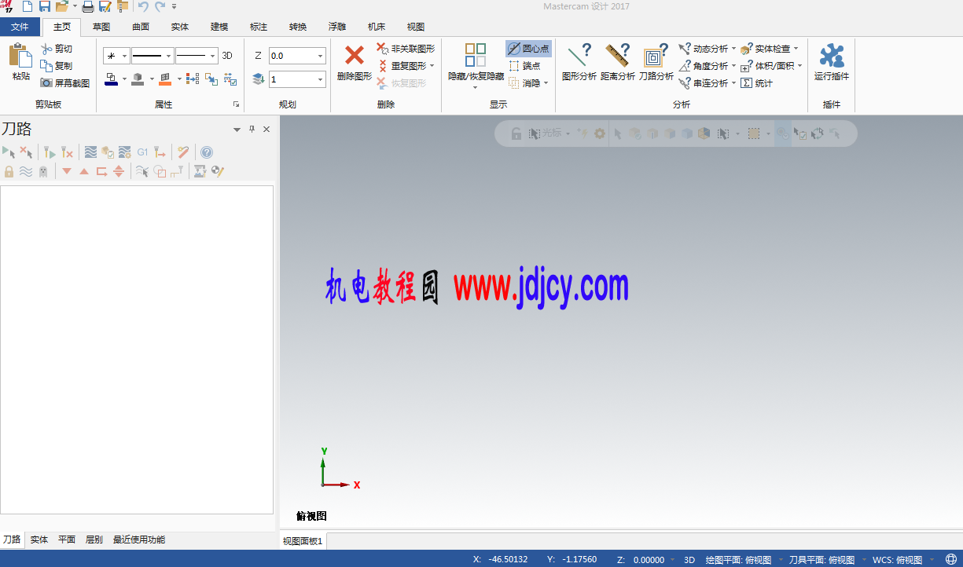The width and height of the screenshot is (963, 567).
Task: Click the 图形分析 analyze icon
Action: (x=580, y=55)
